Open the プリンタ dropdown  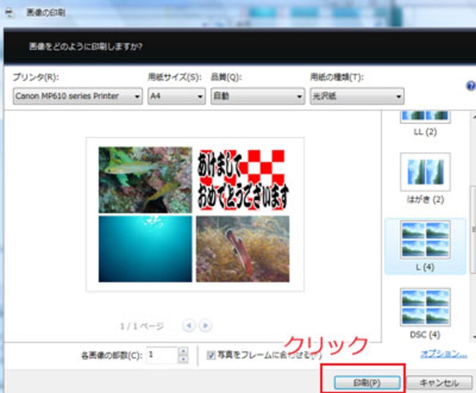[x=78, y=96]
